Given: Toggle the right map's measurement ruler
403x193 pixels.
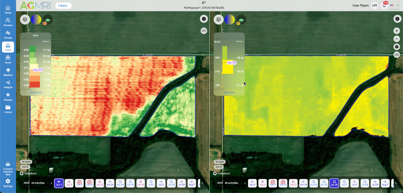Looking at the screenshot, I should (396, 55).
